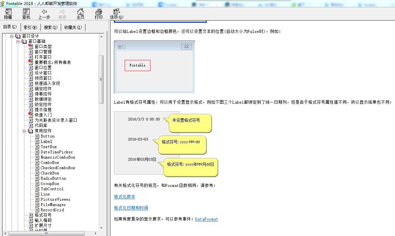
Task: Click the page icon beside 代码库
Action: click(x=31, y=125)
